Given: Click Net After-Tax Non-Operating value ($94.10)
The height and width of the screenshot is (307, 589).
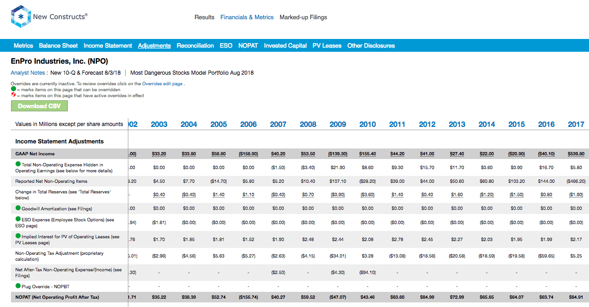Looking at the screenshot, I should tap(368, 273).
